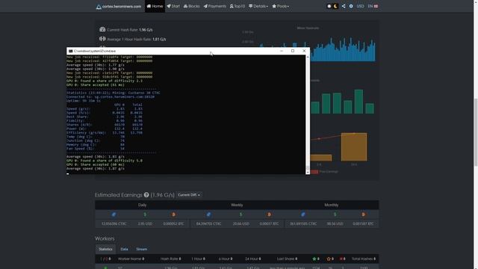
Task: Toggle the Paid Earnings legend swatch
Action: pyautogui.click(x=314, y=172)
